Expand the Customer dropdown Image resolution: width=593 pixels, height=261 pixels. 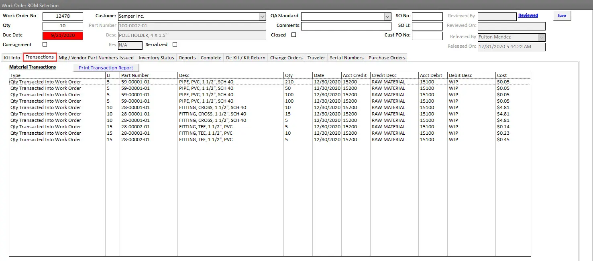(x=262, y=16)
